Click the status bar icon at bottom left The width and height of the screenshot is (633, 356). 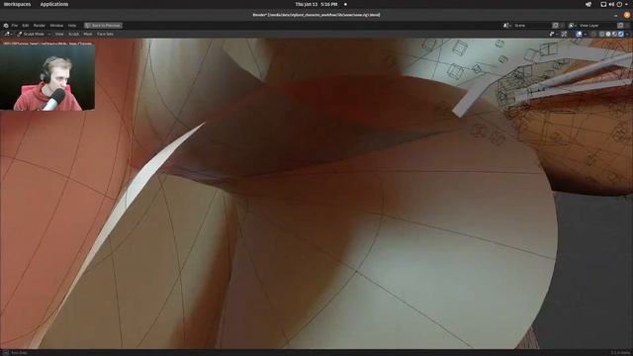[x=6, y=353]
